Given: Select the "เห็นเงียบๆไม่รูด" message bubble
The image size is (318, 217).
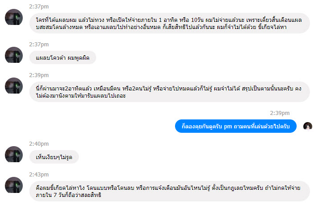Looking at the screenshot, I should [x=54, y=157].
